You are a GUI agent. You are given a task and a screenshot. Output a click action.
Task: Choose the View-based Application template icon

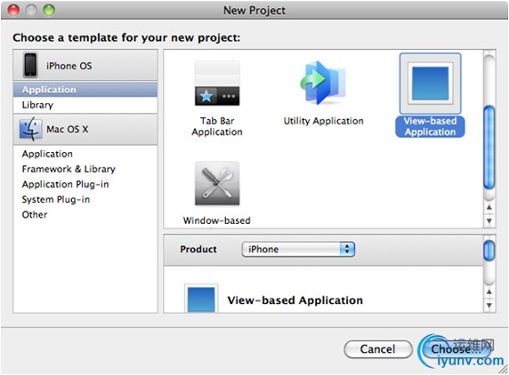click(x=430, y=84)
